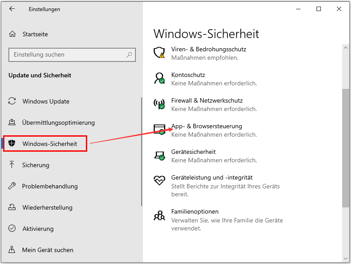Click the back arrow icon
Image resolution: width=351 pixels, height=264 pixels.
pyautogui.click(x=12, y=9)
